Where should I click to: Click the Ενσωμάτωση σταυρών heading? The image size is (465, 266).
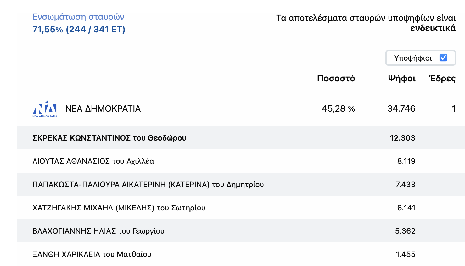78,17
